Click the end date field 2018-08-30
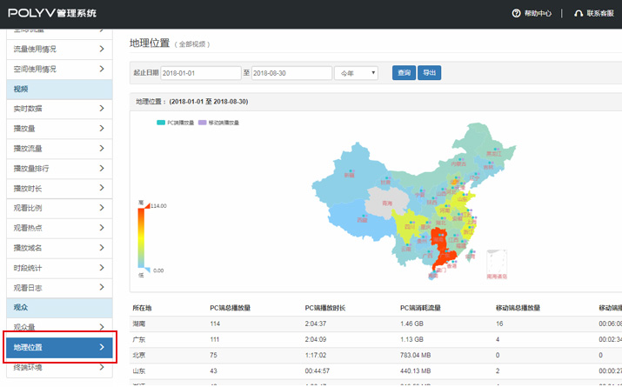622x387 pixels. tap(291, 73)
